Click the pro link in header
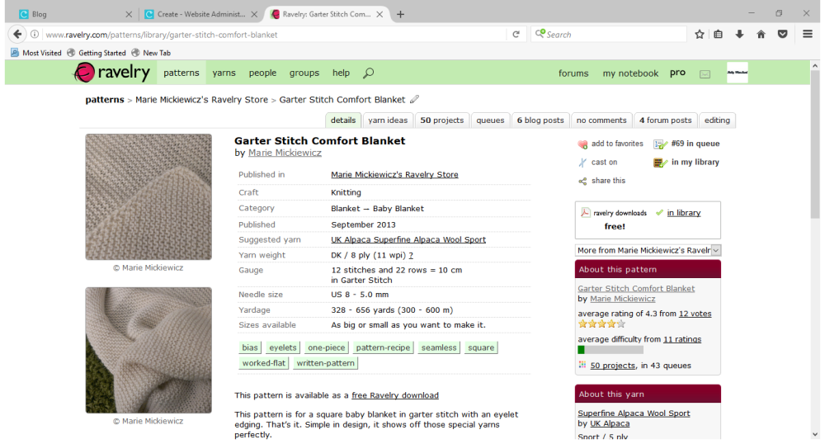The image size is (825, 444). click(x=677, y=73)
